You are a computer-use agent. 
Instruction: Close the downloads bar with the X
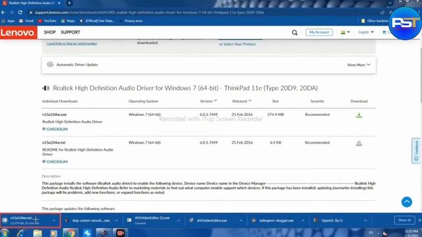point(419,220)
